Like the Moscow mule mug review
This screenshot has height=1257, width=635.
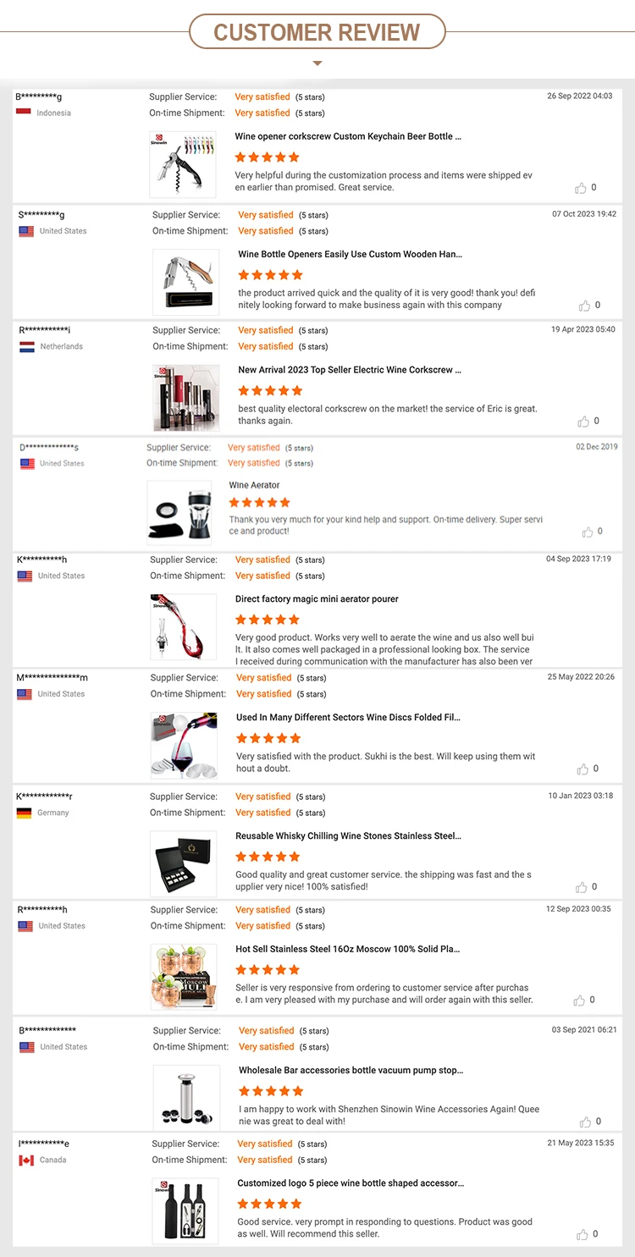pos(580,1001)
